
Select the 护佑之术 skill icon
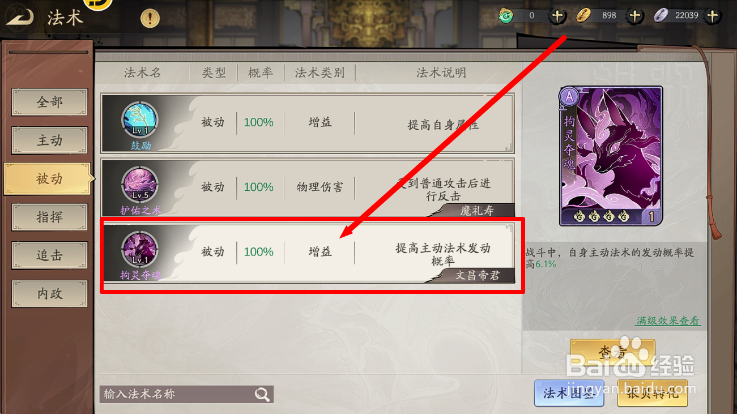139,185
